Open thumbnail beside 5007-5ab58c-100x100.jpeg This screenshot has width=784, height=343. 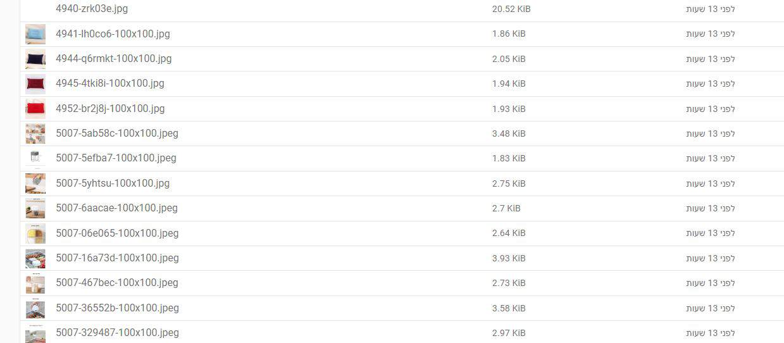[x=35, y=134]
